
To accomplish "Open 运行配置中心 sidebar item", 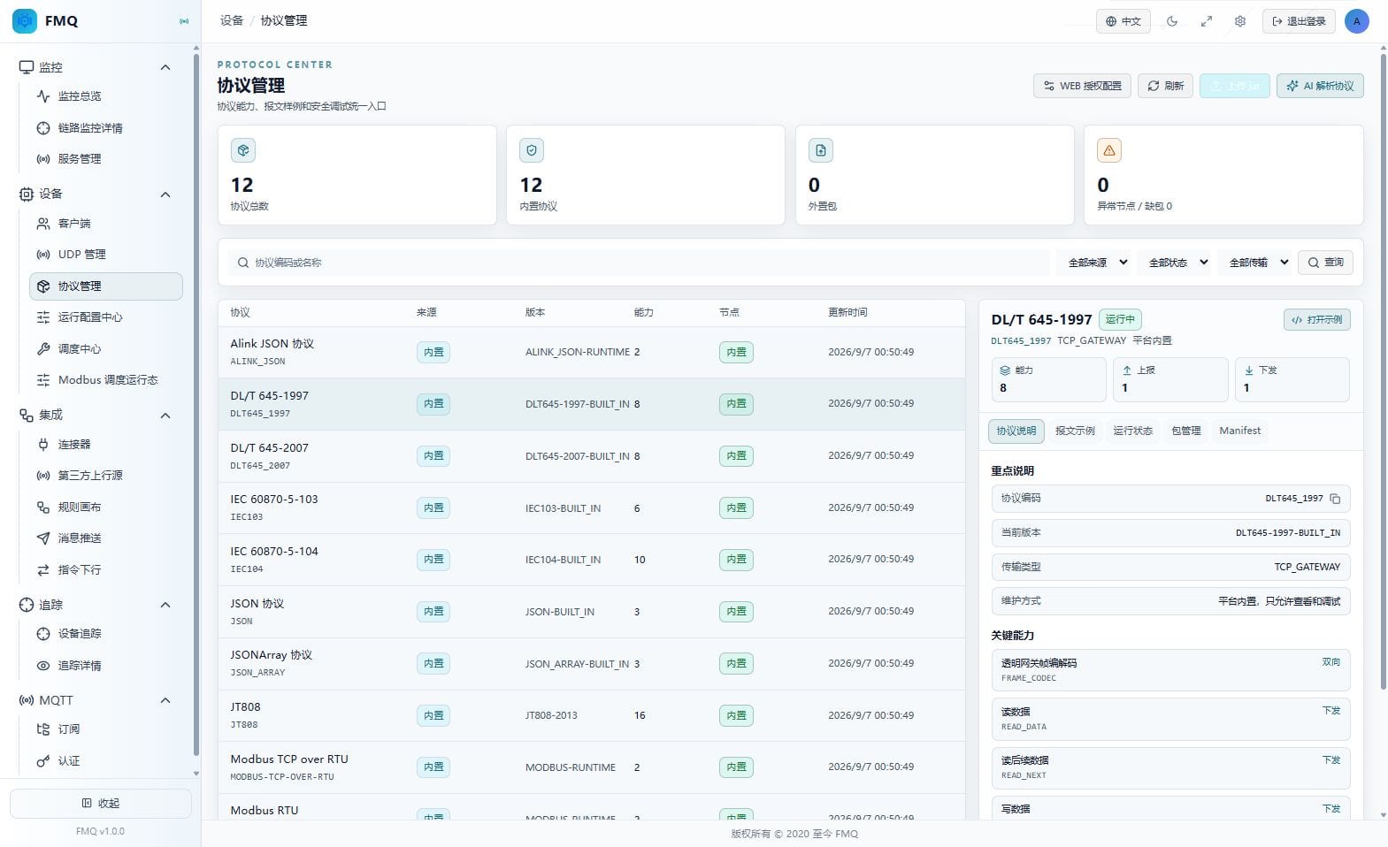I will tap(106, 317).
